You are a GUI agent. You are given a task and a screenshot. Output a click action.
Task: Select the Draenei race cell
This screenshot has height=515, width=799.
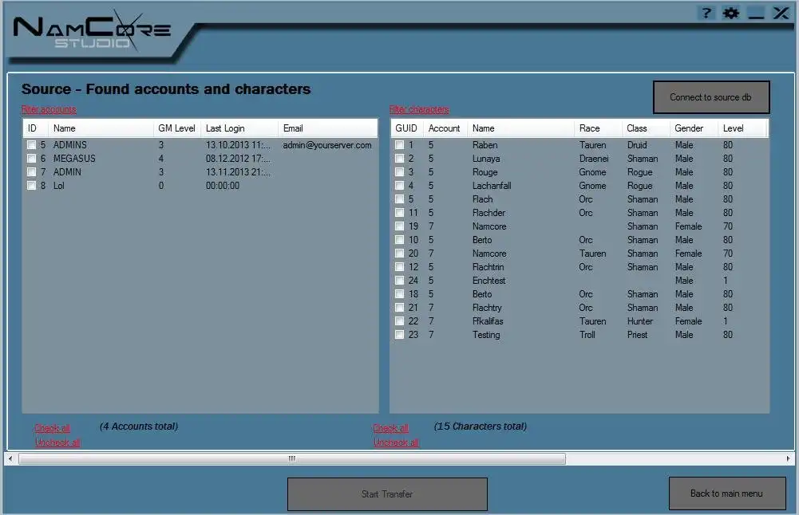(594, 159)
